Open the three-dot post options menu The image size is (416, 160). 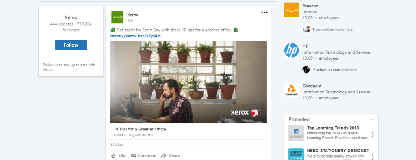click(x=264, y=13)
